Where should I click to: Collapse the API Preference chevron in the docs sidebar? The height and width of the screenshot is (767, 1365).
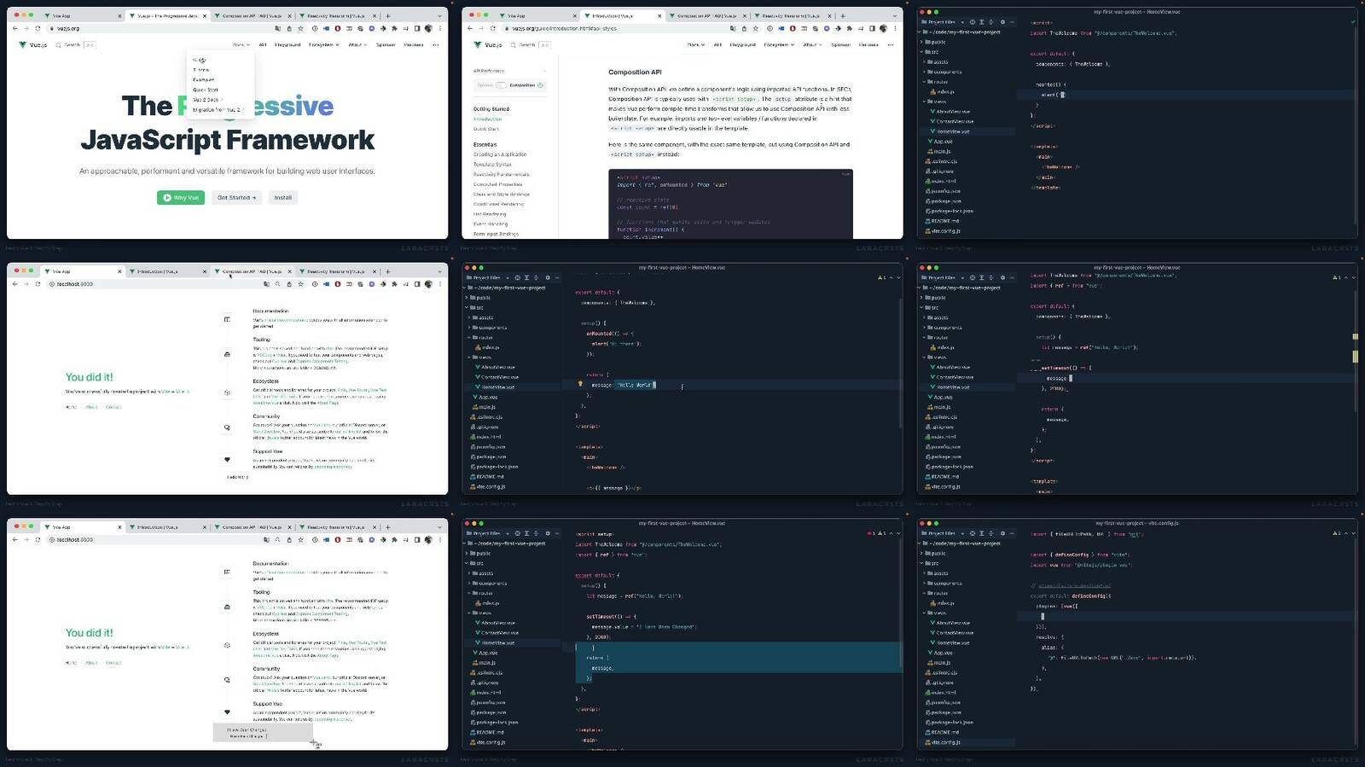point(544,71)
